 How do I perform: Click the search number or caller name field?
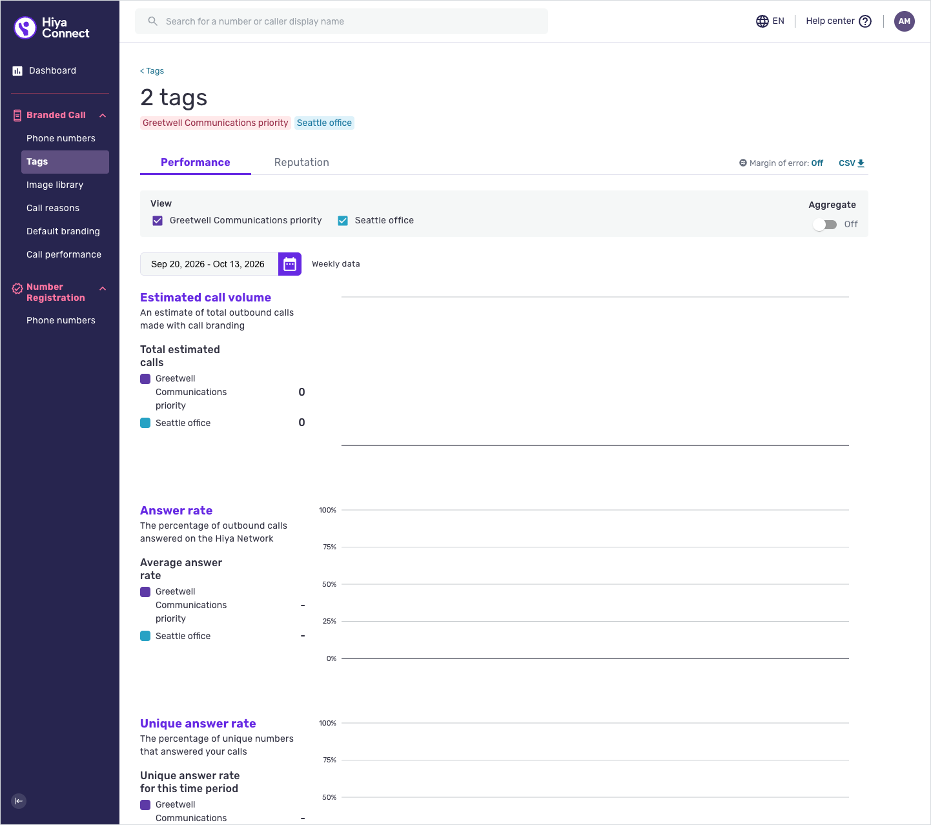[342, 21]
